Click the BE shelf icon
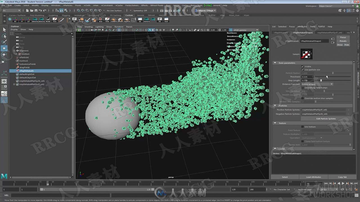 (74, 20)
